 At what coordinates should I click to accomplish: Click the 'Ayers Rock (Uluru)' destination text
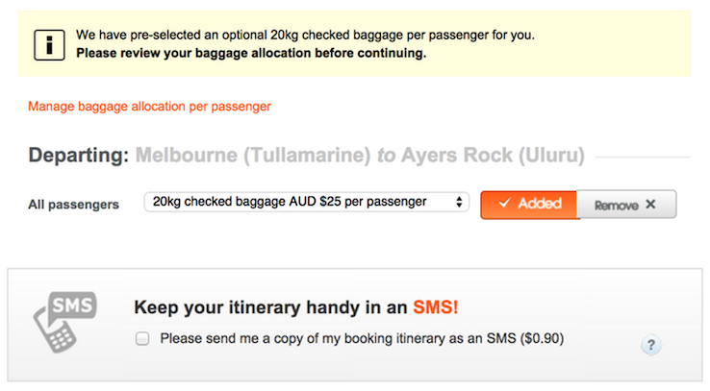point(493,156)
